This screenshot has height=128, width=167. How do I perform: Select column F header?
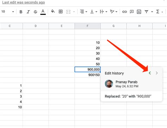pyautogui.click(x=88, y=26)
